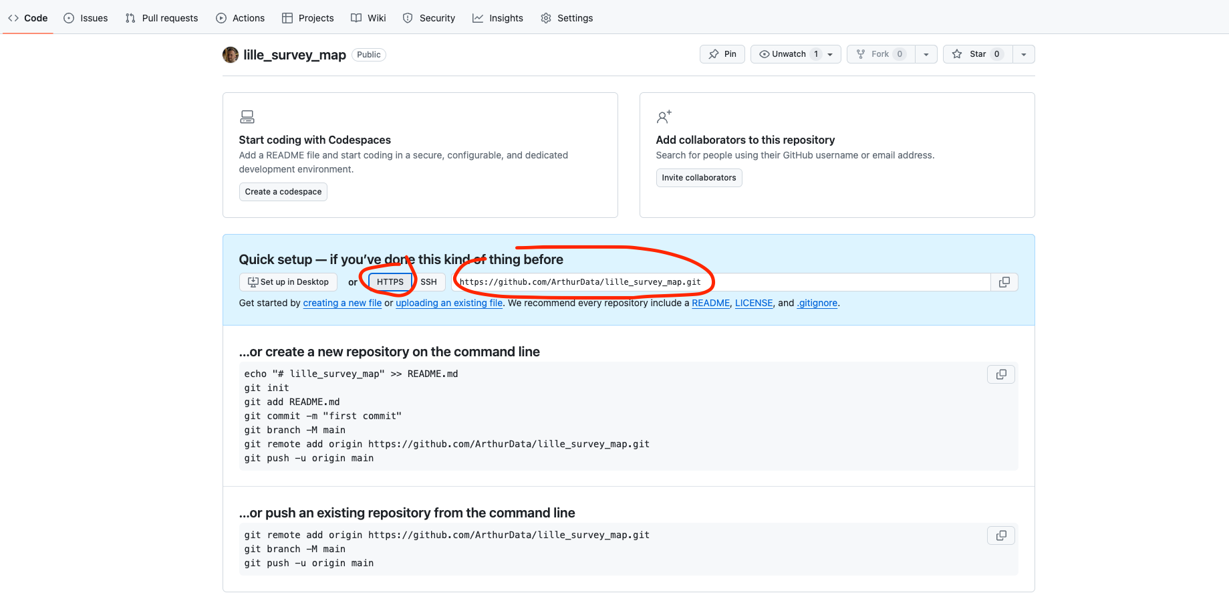
Task: Click the add collaborators person icon
Action: tap(664, 117)
